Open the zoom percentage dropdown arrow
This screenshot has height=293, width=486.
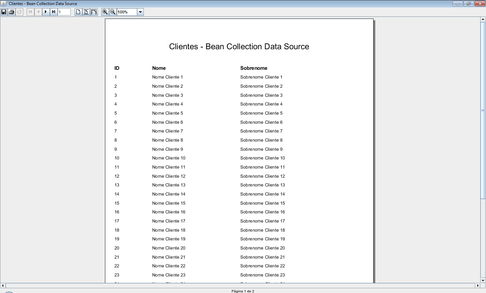[140, 12]
